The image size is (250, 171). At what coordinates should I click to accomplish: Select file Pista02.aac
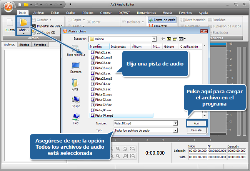pyautogui.click(x=101, y=63)
